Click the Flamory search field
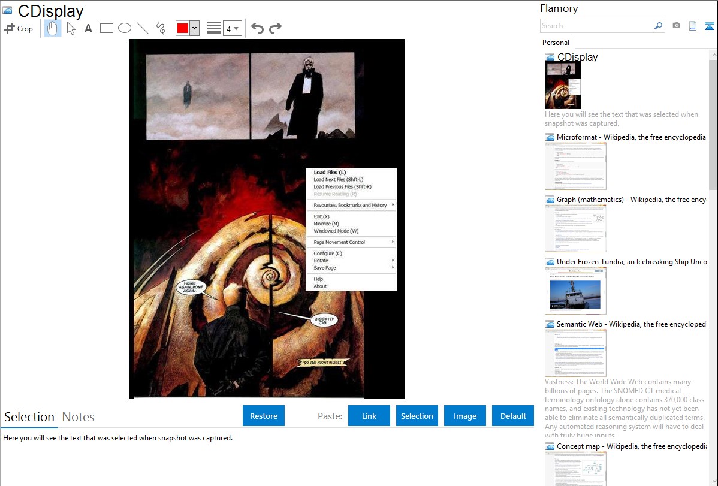 click(597, 26)
